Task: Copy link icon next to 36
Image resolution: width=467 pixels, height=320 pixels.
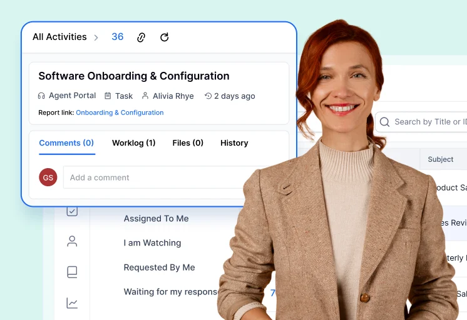Action: pos(141,37)
